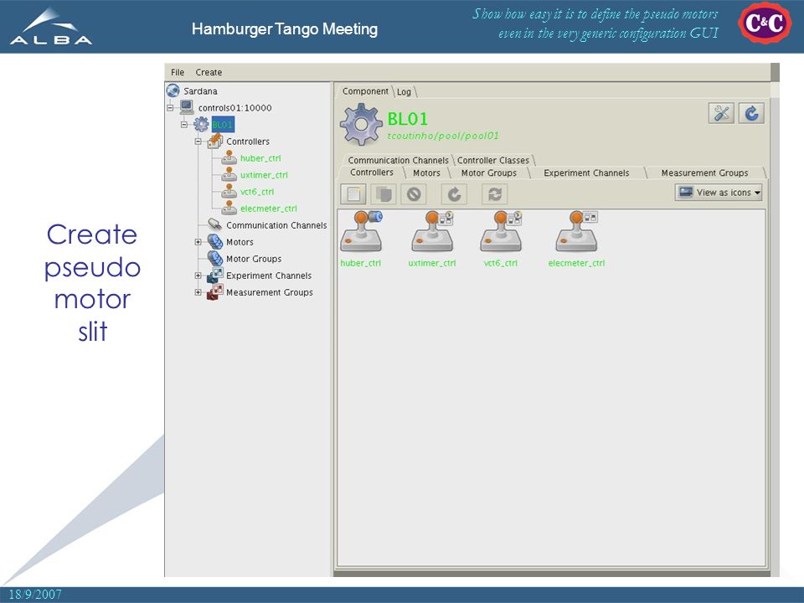Switch to the Component tab
The image size is (804, 603).
click(x=365, y=91)
